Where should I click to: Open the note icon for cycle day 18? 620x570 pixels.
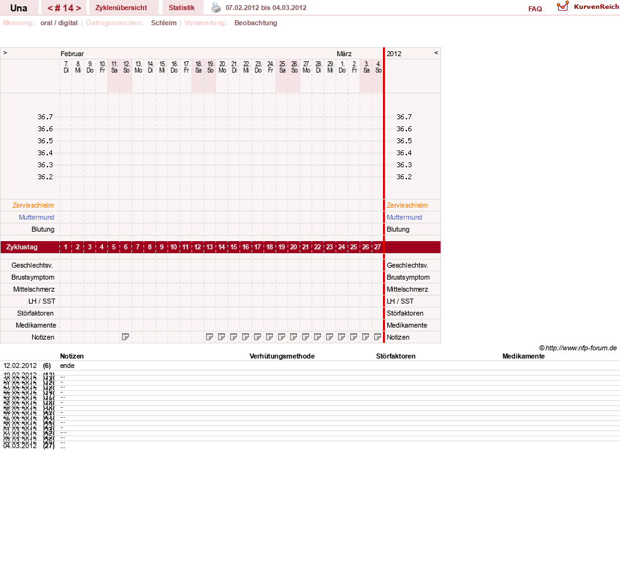click(270, 337)
